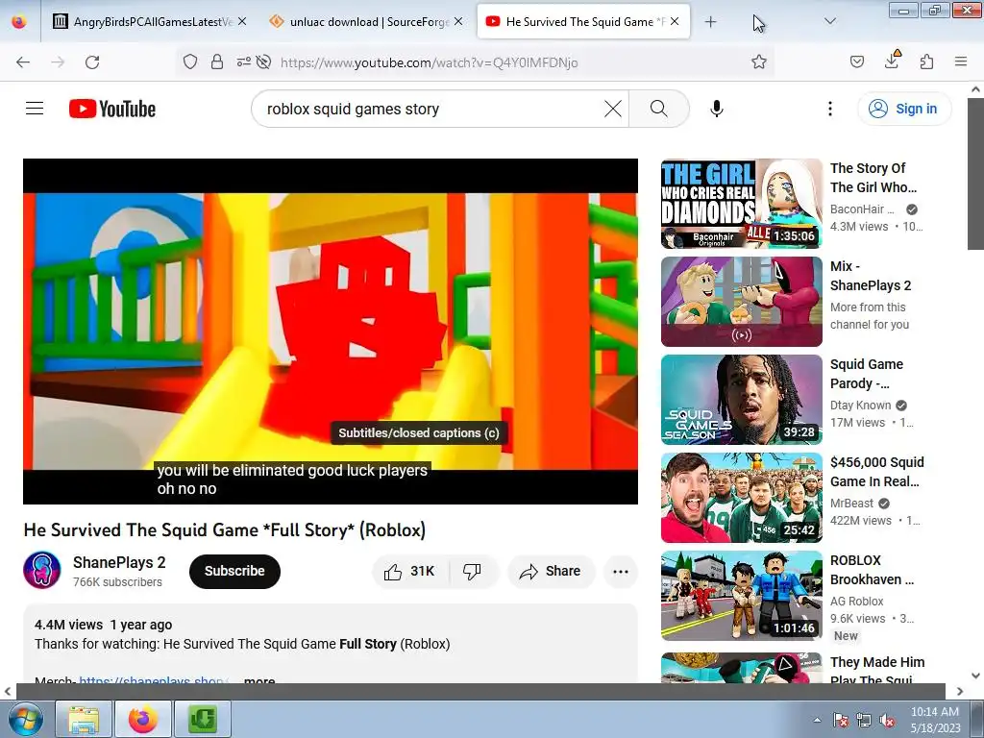Open the Windows Start menu
Image resolution: width=984 pixels, height=738 pixels.
point(25,719)
